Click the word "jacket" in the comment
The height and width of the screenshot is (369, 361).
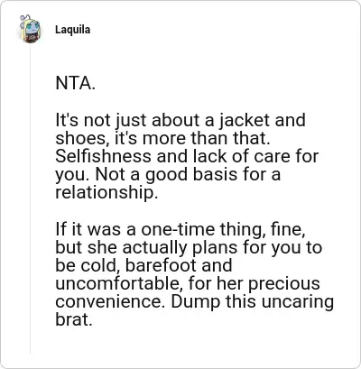pyautogui.click(x=244, y=121)
